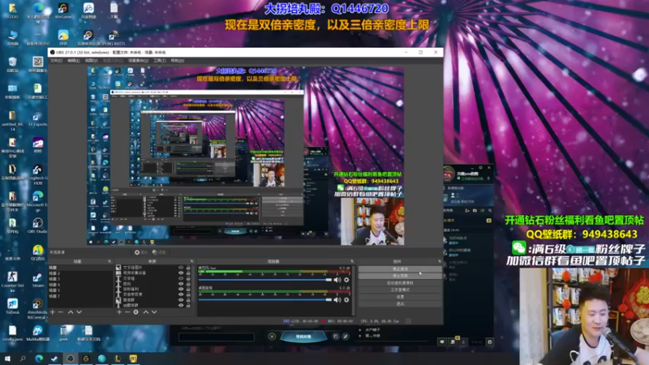Open the Steam desktop shortcut

37,279
